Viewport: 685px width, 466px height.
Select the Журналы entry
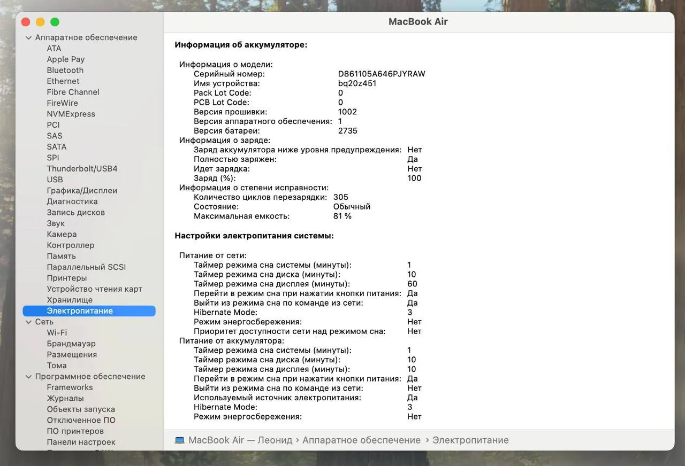tap(65, 398)
